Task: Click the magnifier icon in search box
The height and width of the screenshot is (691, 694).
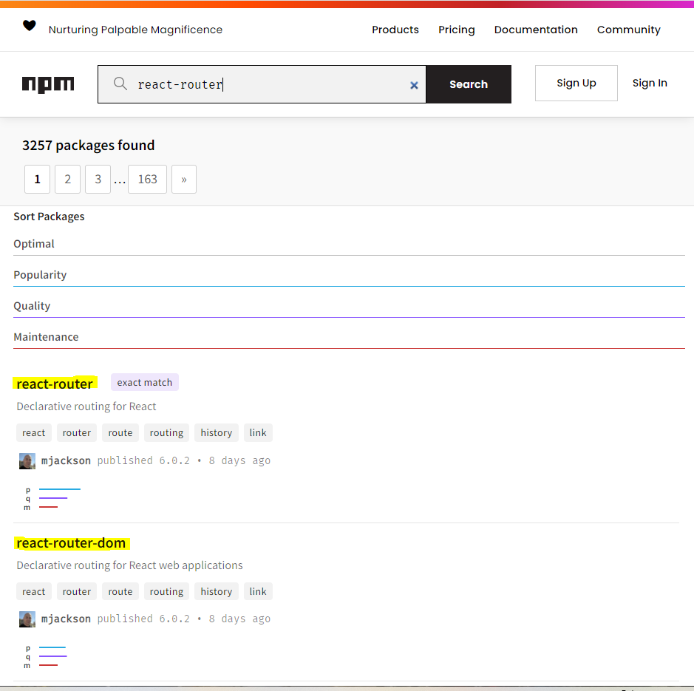Action: pos(120,84)
